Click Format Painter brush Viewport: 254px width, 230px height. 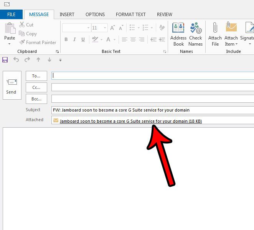(x=37, y=43)
